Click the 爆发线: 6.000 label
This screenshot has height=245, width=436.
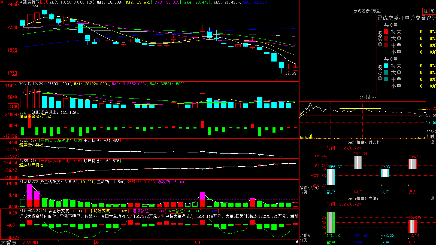point(172,182)
